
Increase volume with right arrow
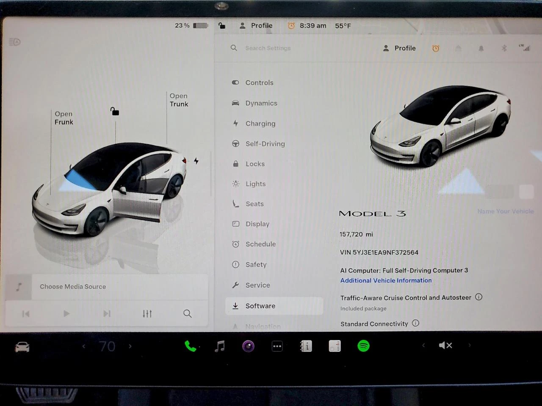point(469,345)
